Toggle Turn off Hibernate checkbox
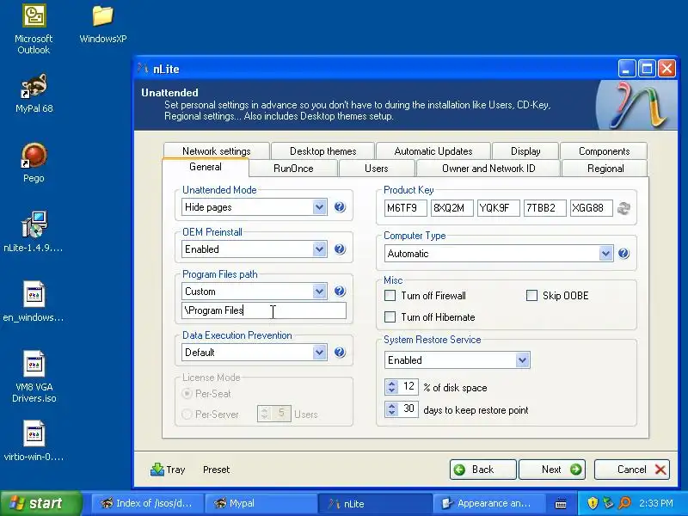Viewport: 688px width, 516px height. coord(390,316)
